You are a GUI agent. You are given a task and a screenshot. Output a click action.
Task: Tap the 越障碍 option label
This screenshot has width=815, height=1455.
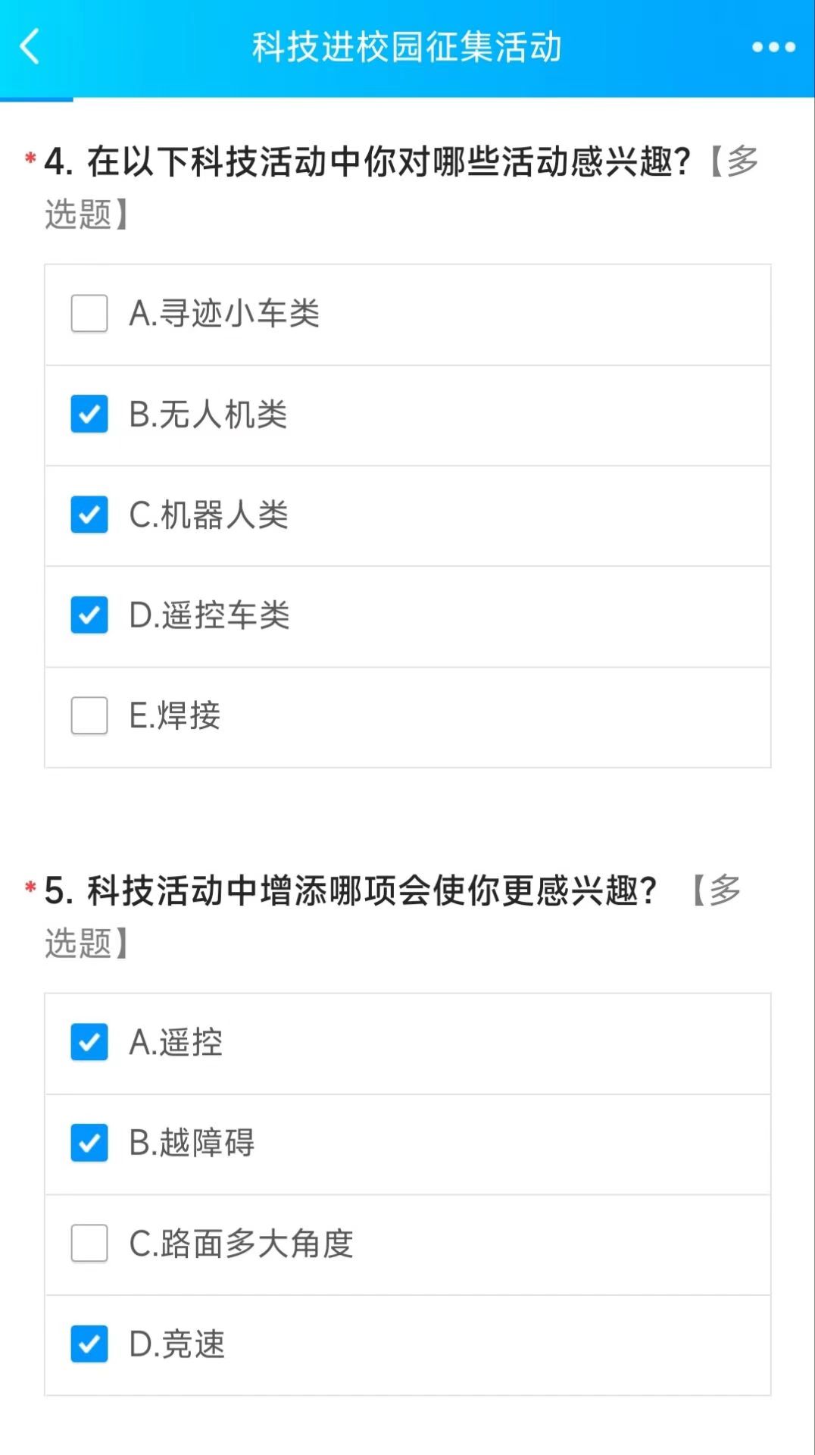[192, 1143]
